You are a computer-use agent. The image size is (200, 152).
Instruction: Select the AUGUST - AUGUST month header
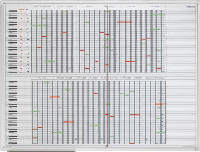coord(64,78)
